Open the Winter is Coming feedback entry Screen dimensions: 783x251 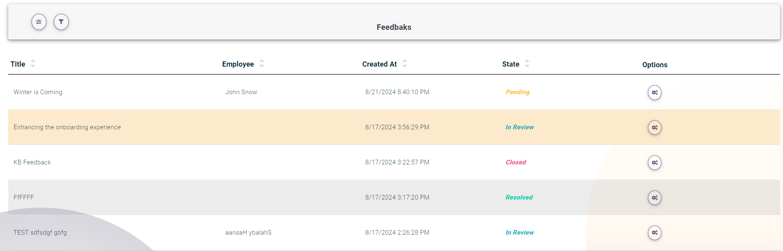point(38,92)
